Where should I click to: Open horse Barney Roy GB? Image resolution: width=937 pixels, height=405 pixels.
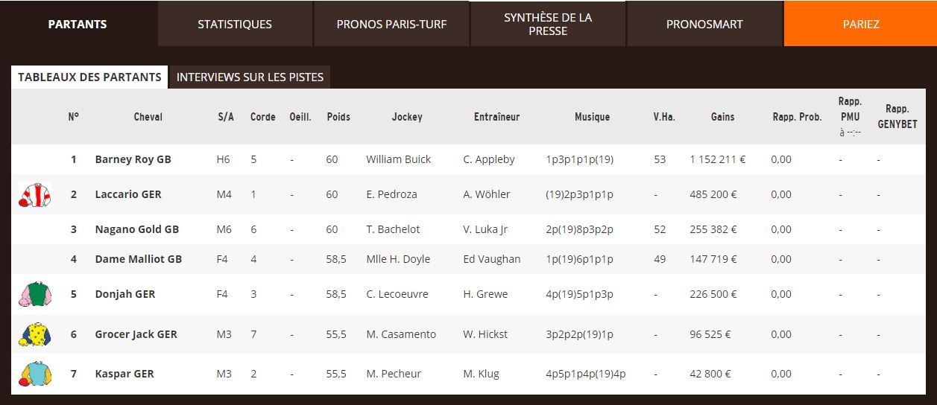point(133,159)
